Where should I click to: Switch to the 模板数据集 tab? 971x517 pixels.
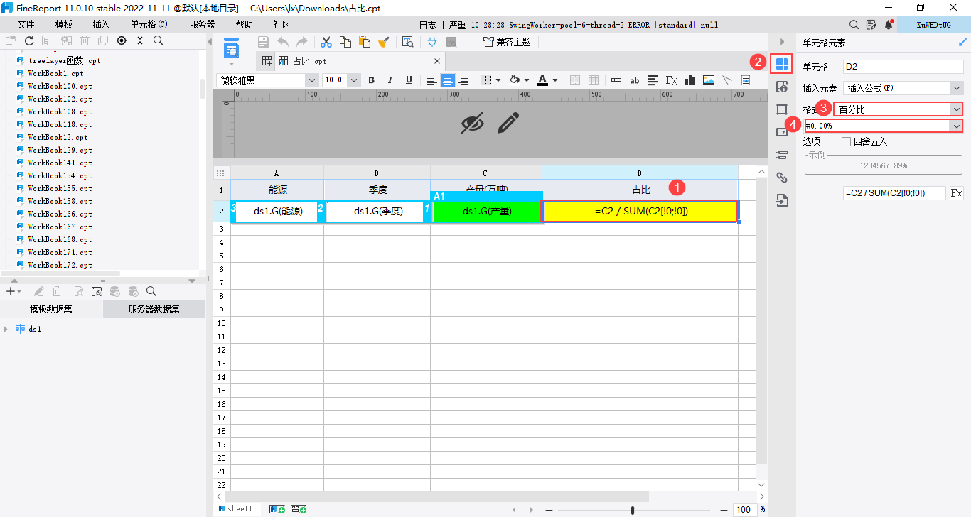51,309
